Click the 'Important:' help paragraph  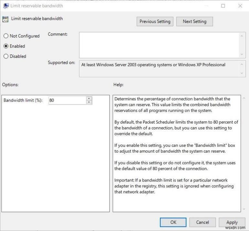click(x=174, y=186)
